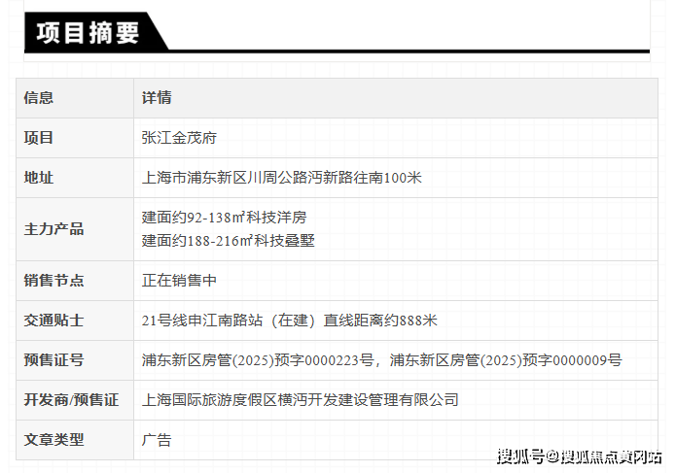Click the 文章类型 row label

[53, 439]
